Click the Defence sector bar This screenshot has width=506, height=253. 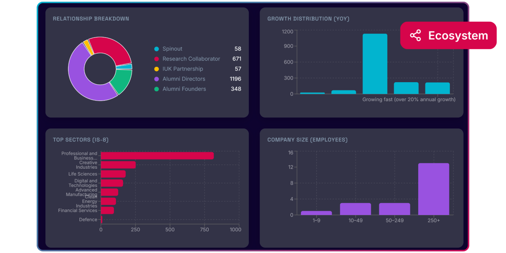[x=101, y=220]
